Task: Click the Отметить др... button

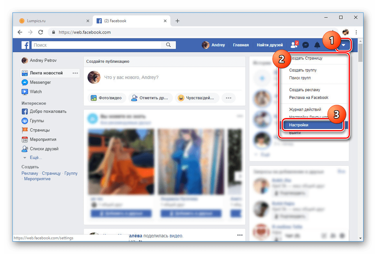Action: tap(150, 98)
